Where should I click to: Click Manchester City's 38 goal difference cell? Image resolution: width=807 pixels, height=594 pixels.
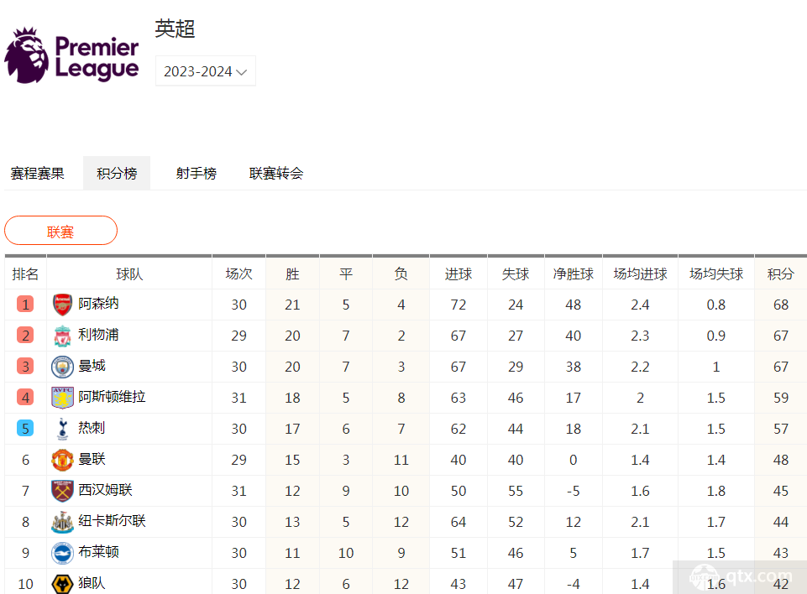(x=574, y=367)
